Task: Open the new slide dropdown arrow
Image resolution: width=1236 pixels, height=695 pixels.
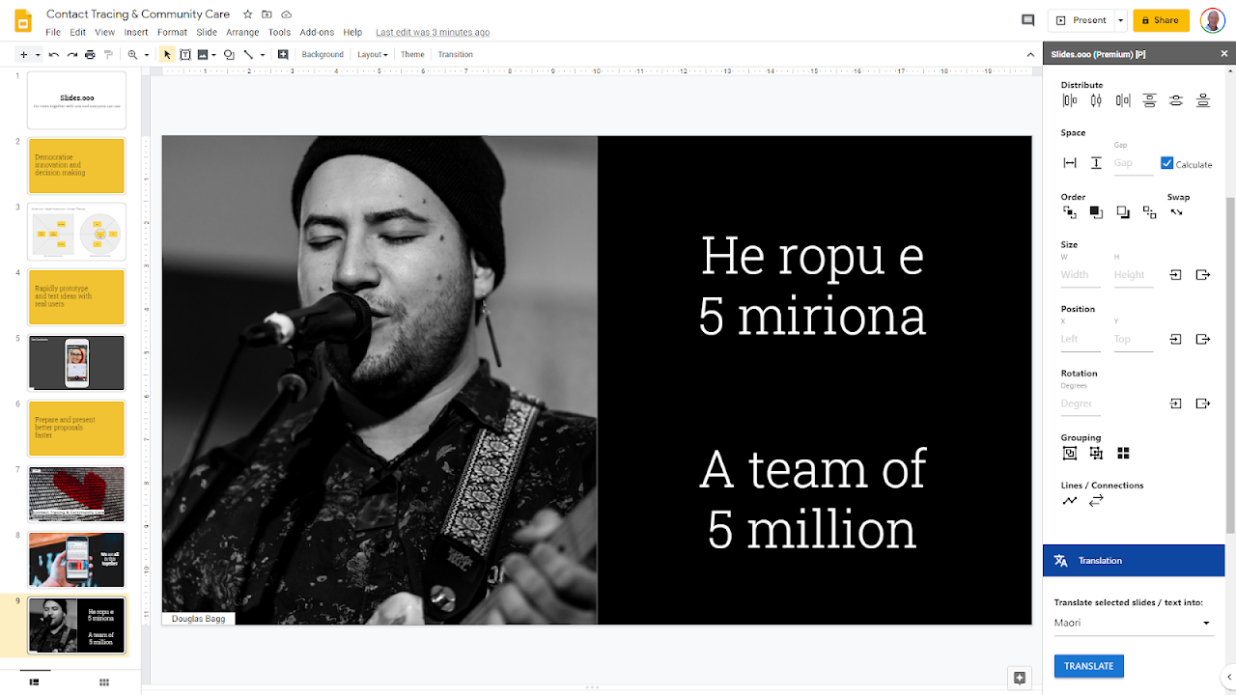Action: click(x=38, y=55)
